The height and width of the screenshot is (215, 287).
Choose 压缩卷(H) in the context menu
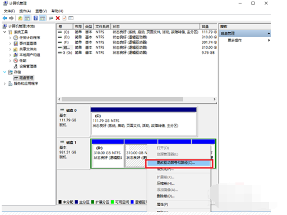tap(165, 184)
